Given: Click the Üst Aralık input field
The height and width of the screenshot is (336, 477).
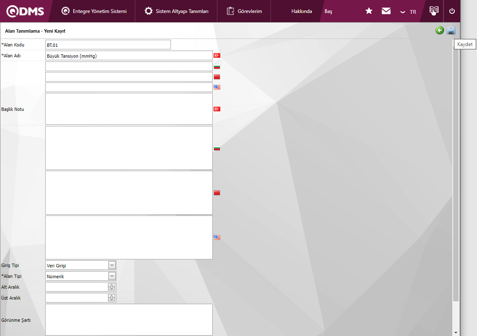Looking at the screenshot, I should point(76,298).
